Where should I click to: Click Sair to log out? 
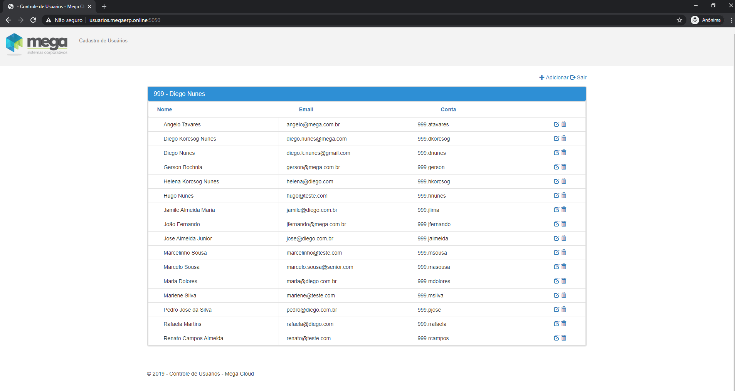(x=579, y=77)
